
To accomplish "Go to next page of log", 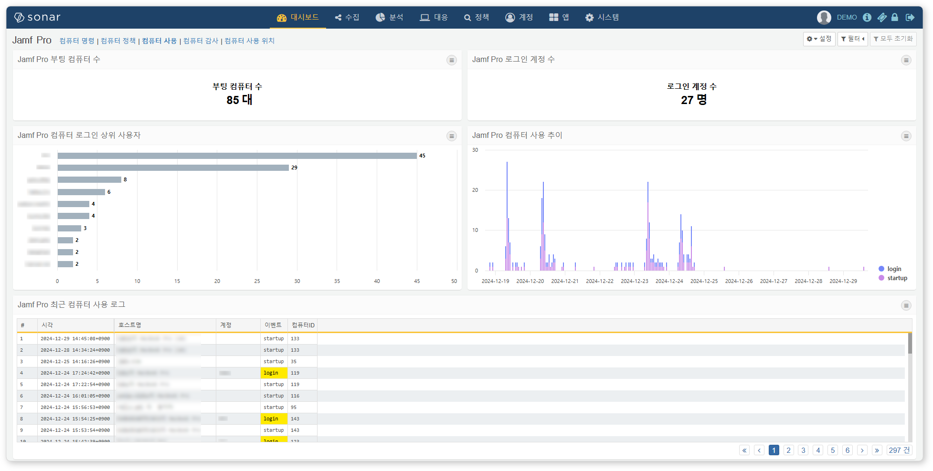I will (862, 450).
